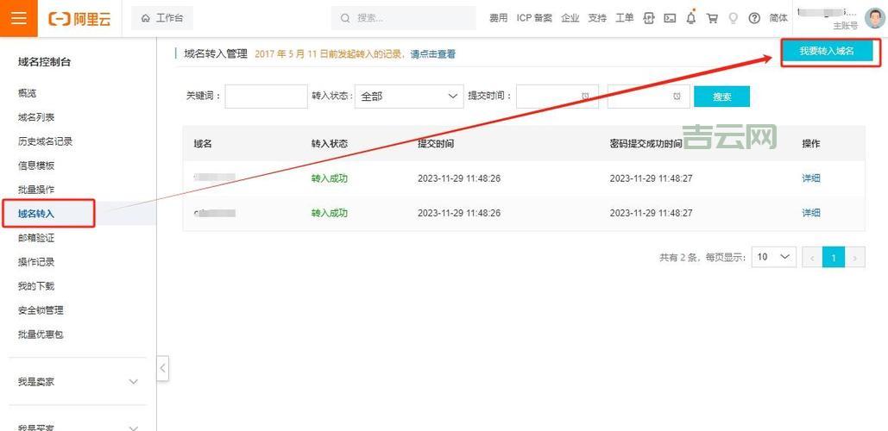This screenshot has width=888, height=431.
Task: Open the user avatar profile
Action: tap(874, 17)
